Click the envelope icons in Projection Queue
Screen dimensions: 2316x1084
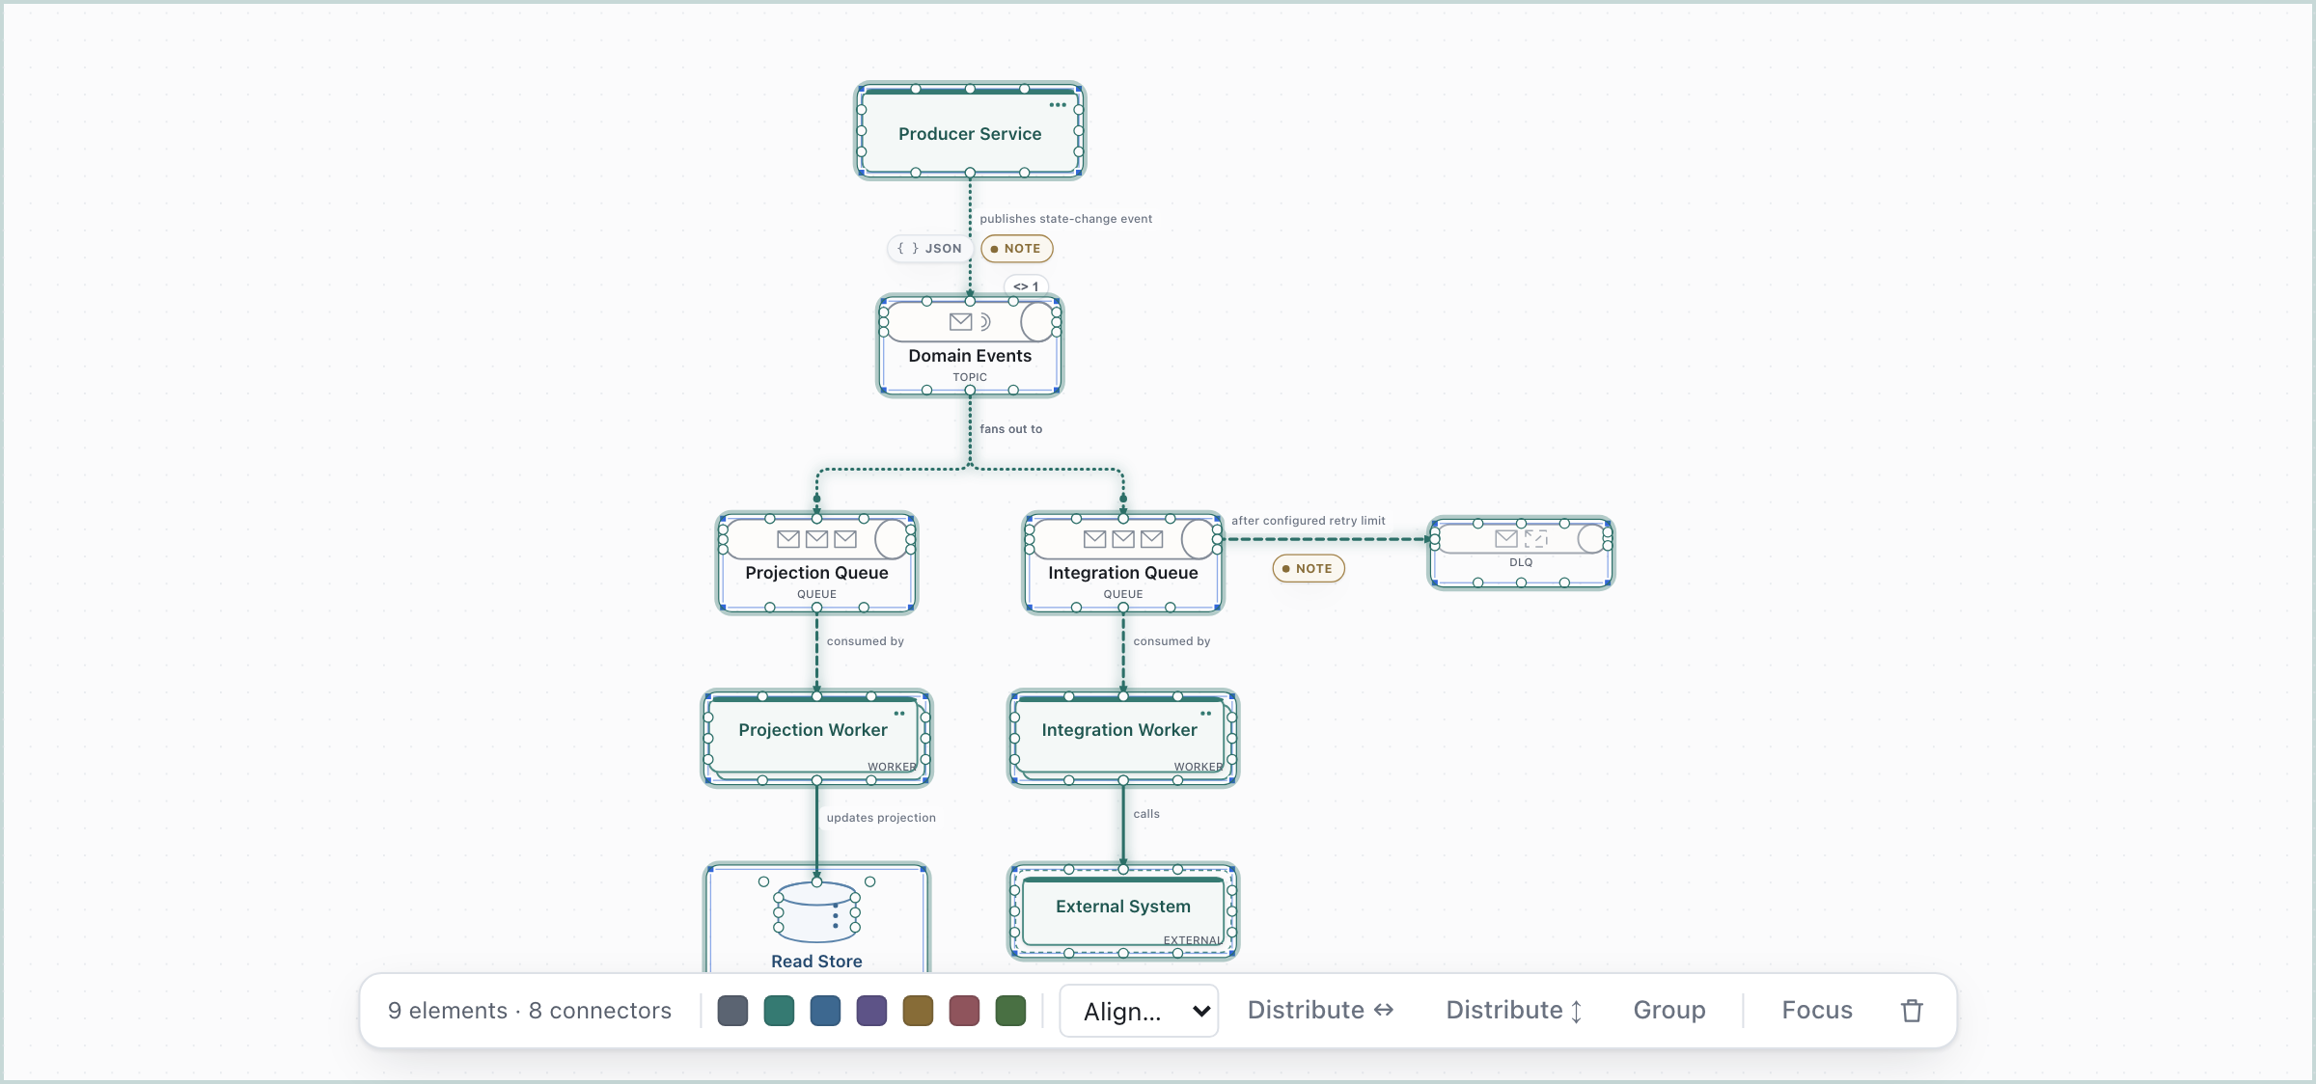[816, 538]
